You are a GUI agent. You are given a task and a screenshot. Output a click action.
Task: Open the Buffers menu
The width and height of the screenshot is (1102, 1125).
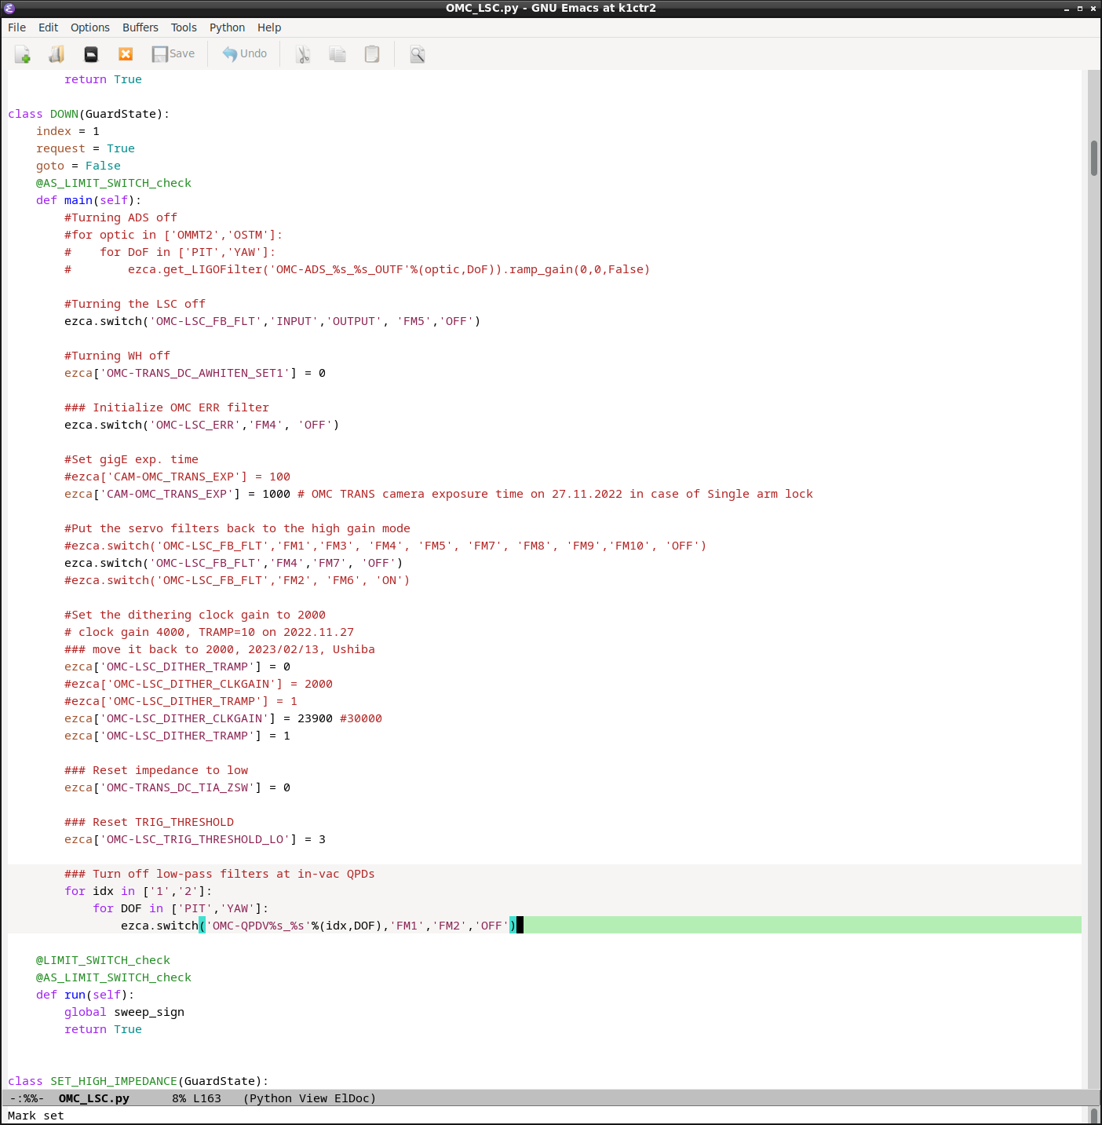click(140, 27)
